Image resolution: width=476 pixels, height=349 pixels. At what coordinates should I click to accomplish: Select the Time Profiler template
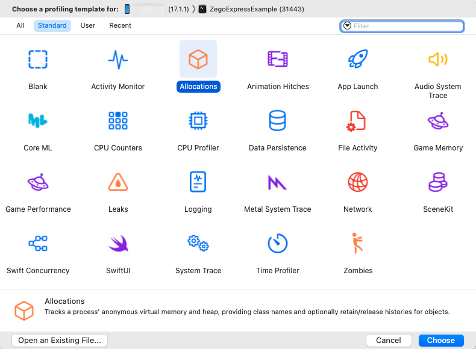coord(278,244)
